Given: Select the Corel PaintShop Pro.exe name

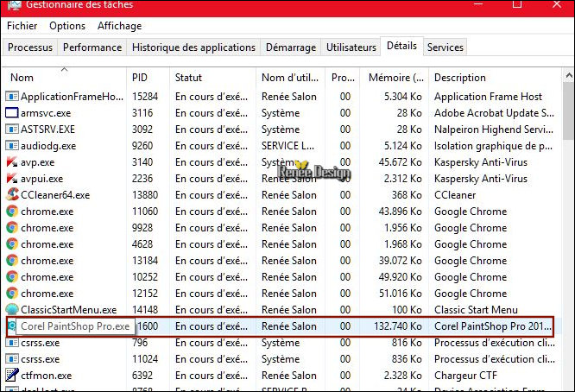Looking at the screenshot, I should 75,326.
